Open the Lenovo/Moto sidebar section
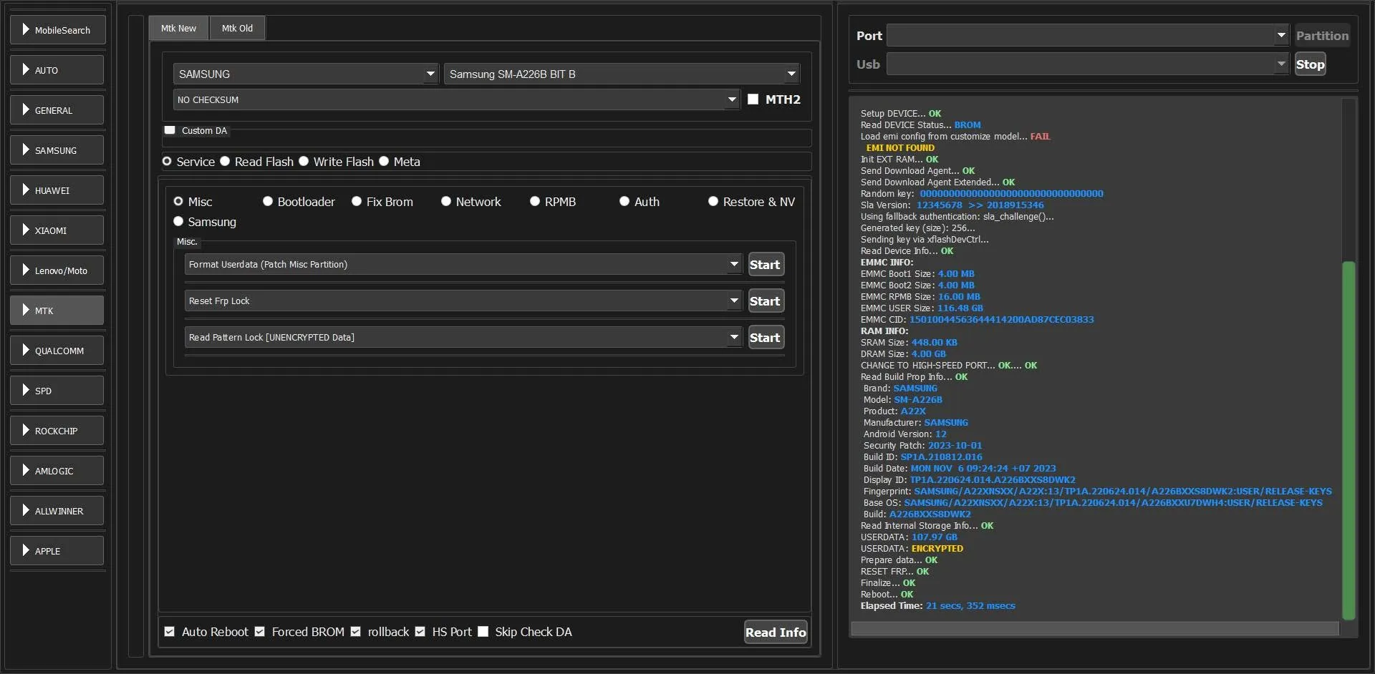 (x=58, y=270)
